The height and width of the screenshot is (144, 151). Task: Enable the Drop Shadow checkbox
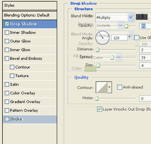click(7, 24)
